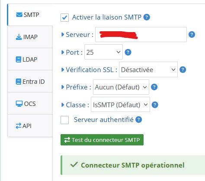
Task: Run Test du connecteur SMTP
Action: click(102, 140)
